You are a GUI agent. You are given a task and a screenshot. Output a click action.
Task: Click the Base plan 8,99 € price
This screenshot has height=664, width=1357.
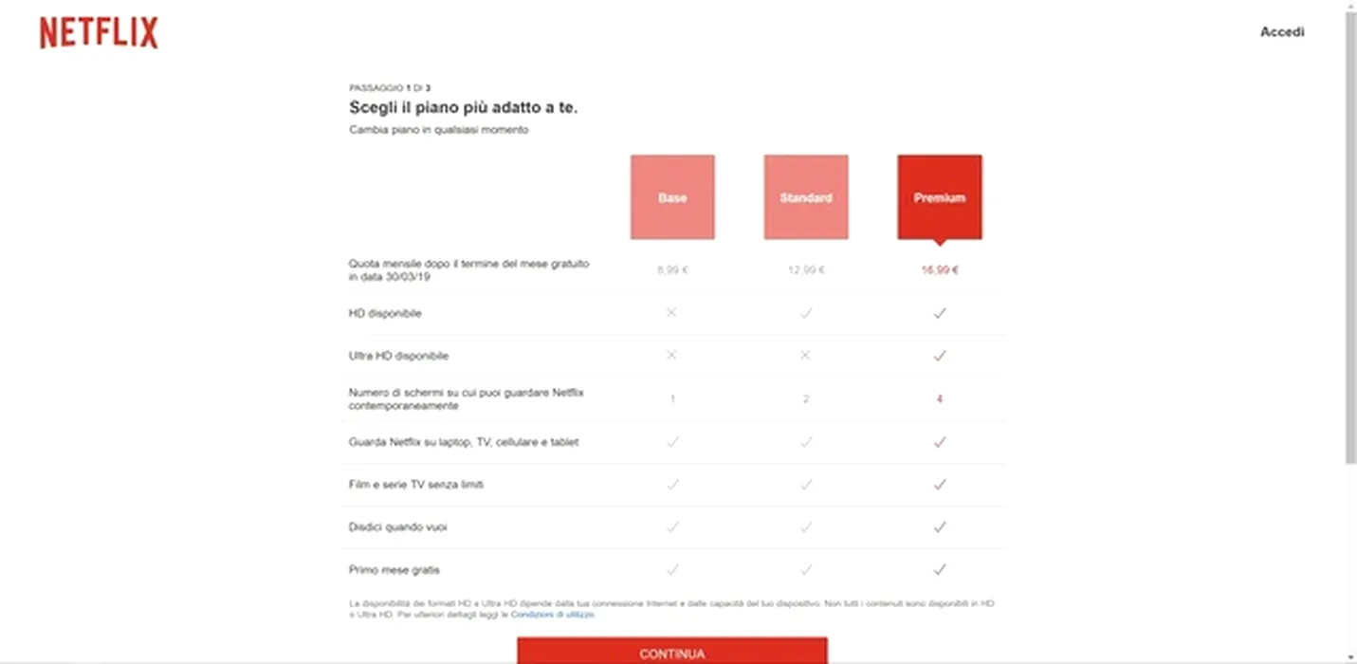[672, 270]
